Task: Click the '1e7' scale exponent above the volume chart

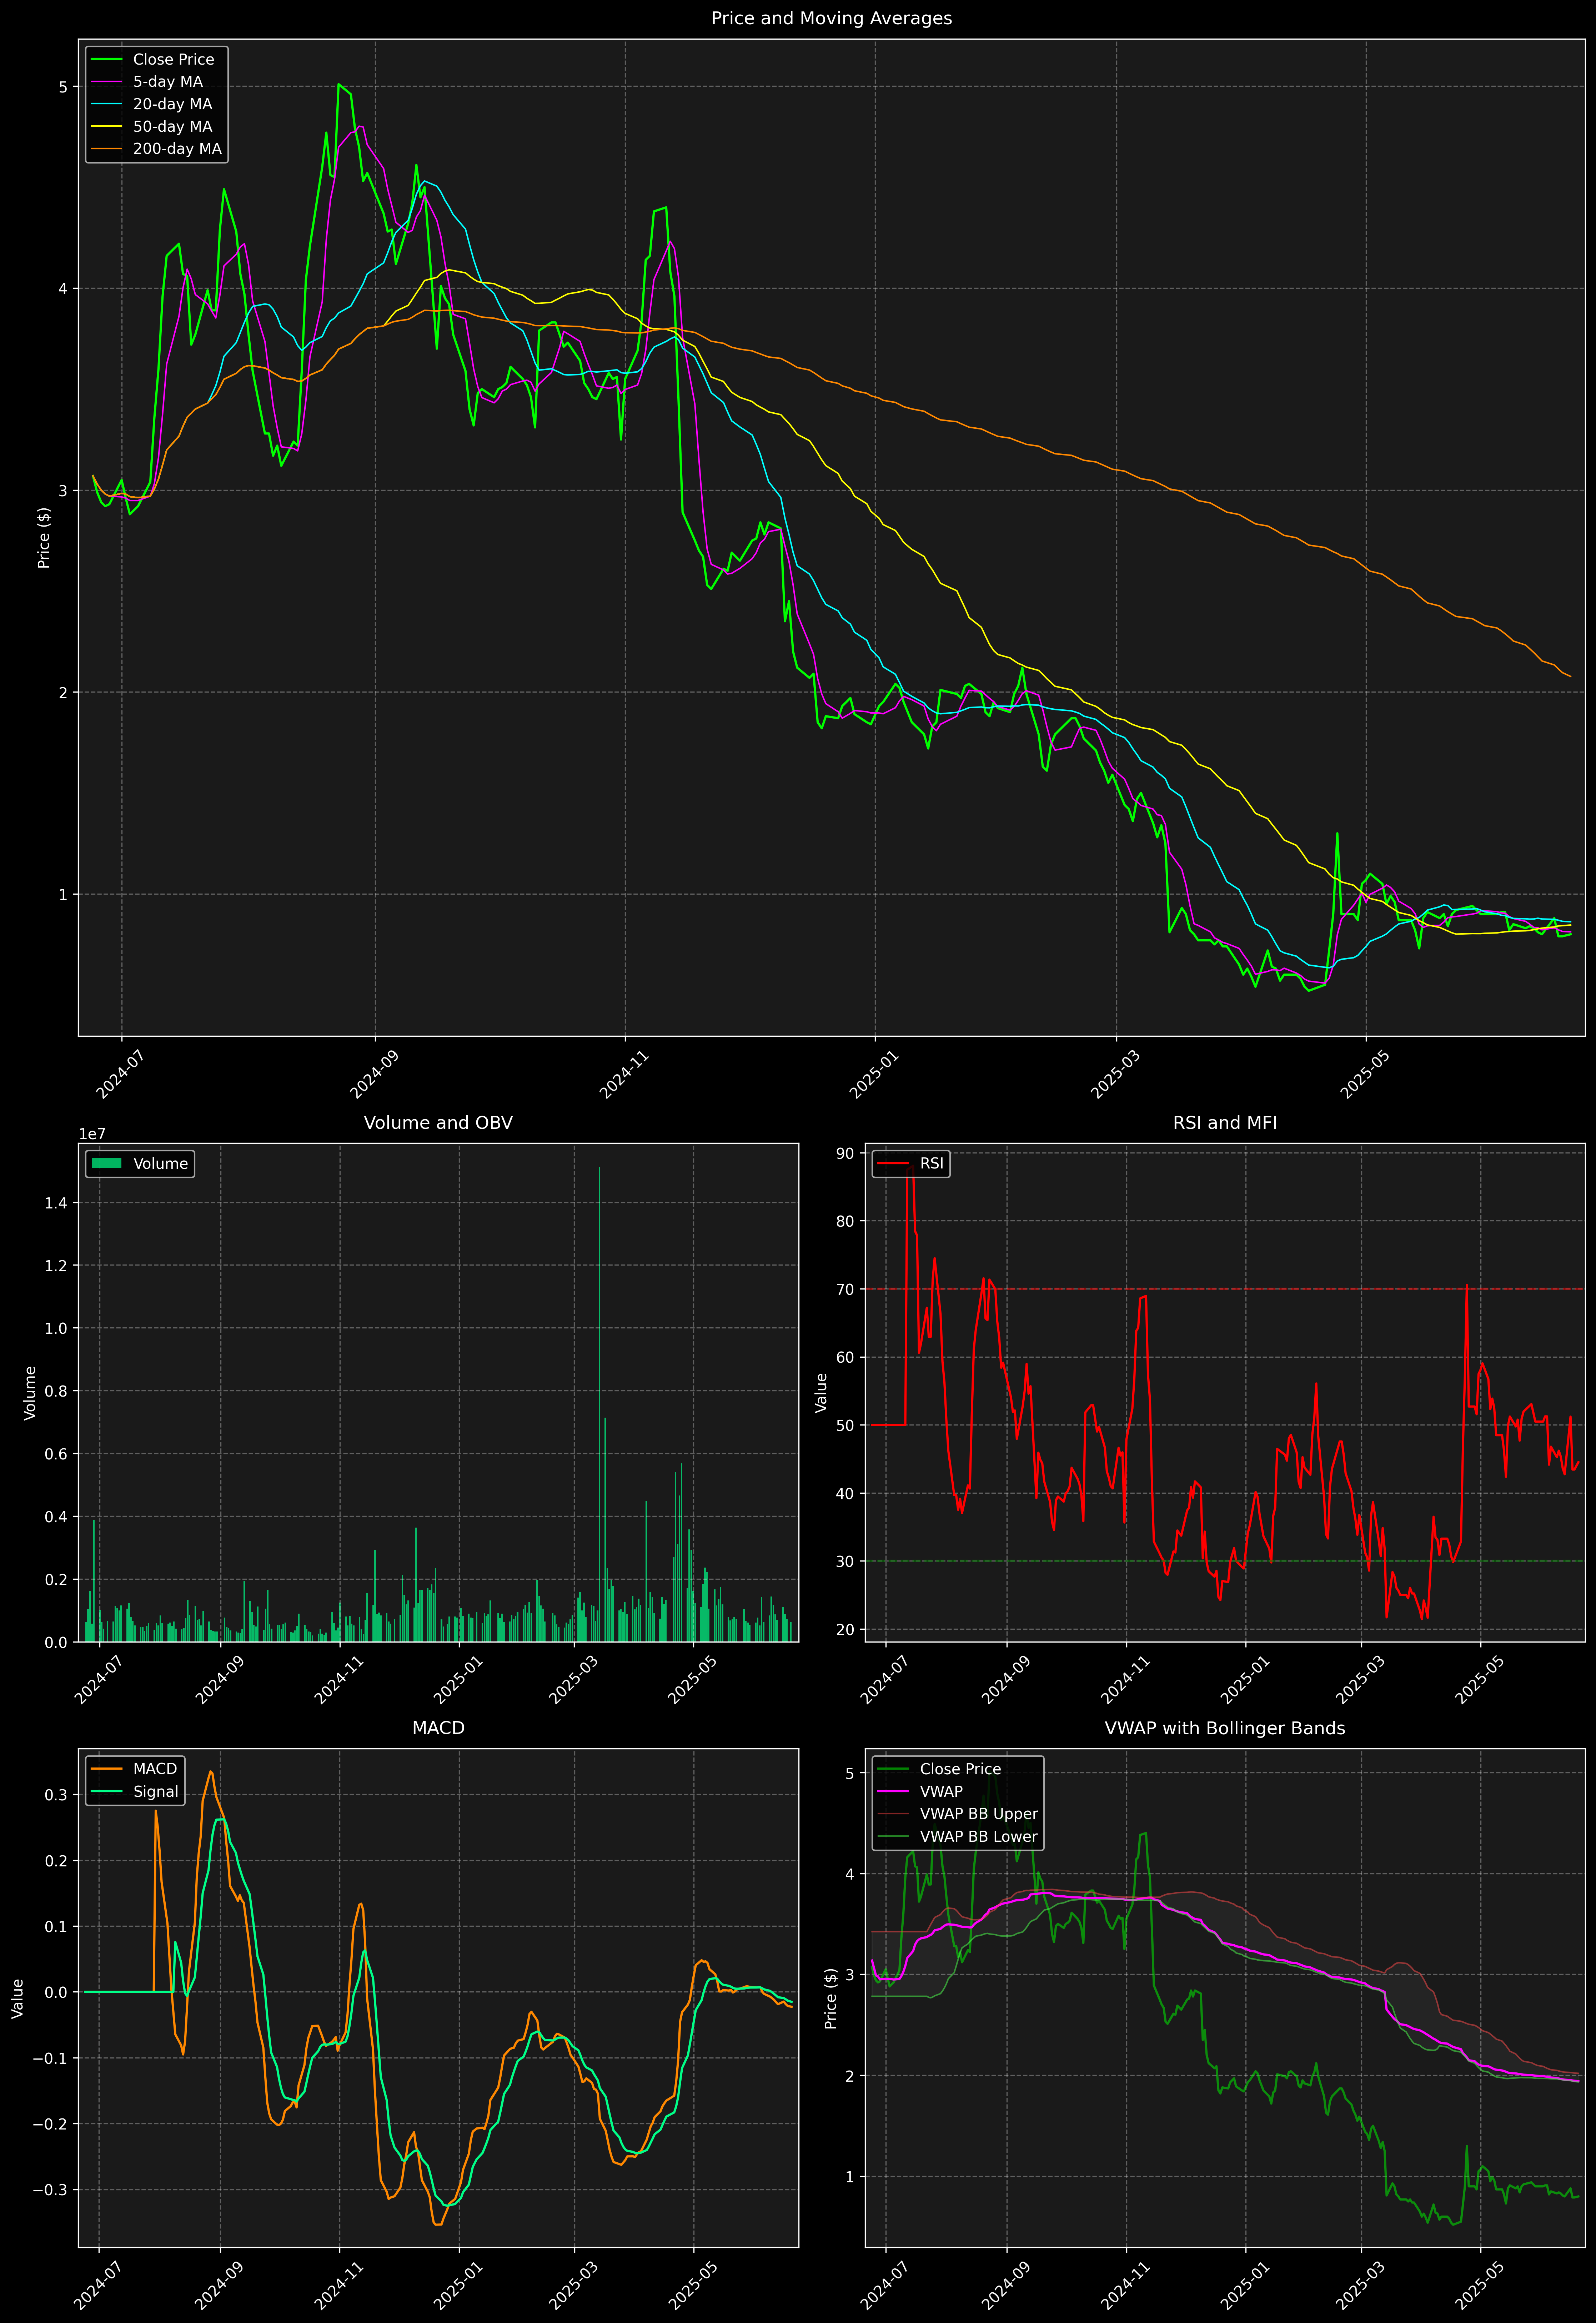Action: tap(92, 1135)
